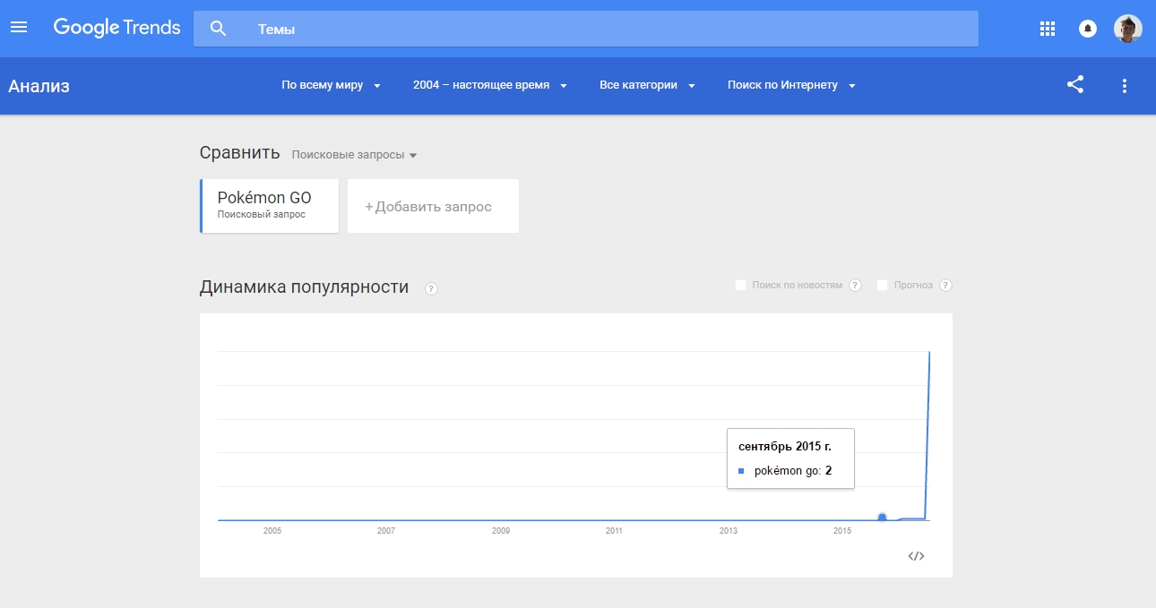Image resolution: width=1156 pixels, height=608 pixels.
Task: Click the 2016 spike peak on the chart line
Action: coord(929,353)
